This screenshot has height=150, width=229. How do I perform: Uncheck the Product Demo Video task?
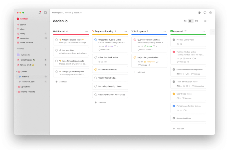click(174, 40)
